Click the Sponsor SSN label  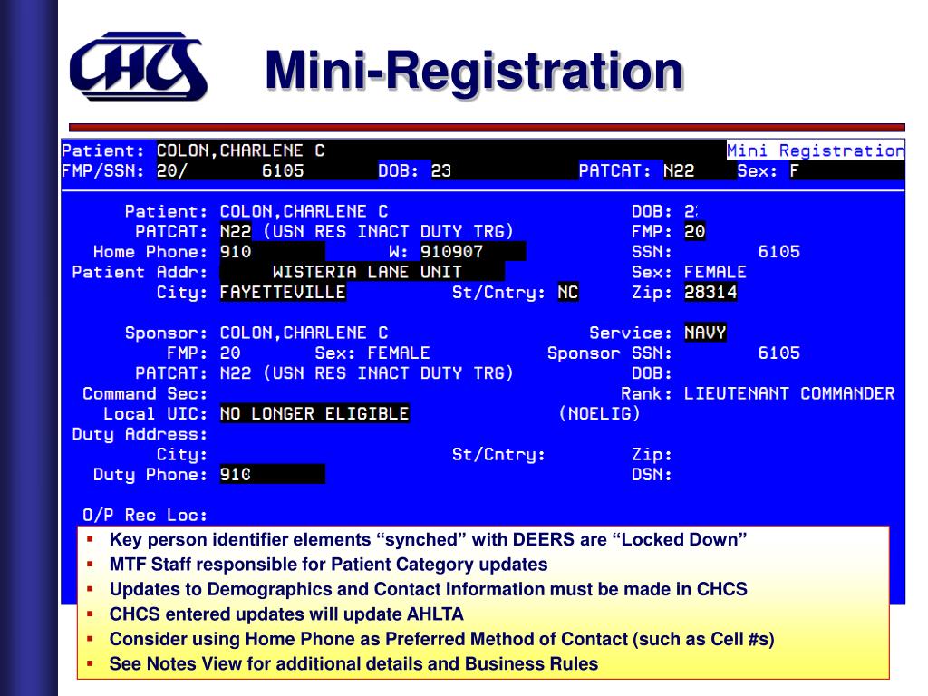tap(610, 353)
